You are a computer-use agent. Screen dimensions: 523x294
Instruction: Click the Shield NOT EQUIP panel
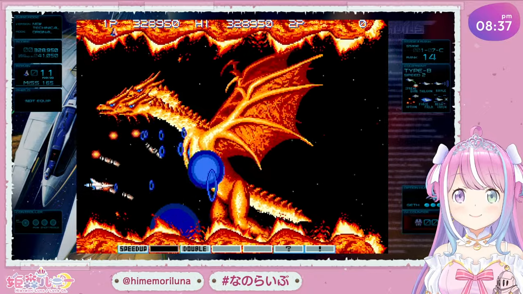pos(38,100)
